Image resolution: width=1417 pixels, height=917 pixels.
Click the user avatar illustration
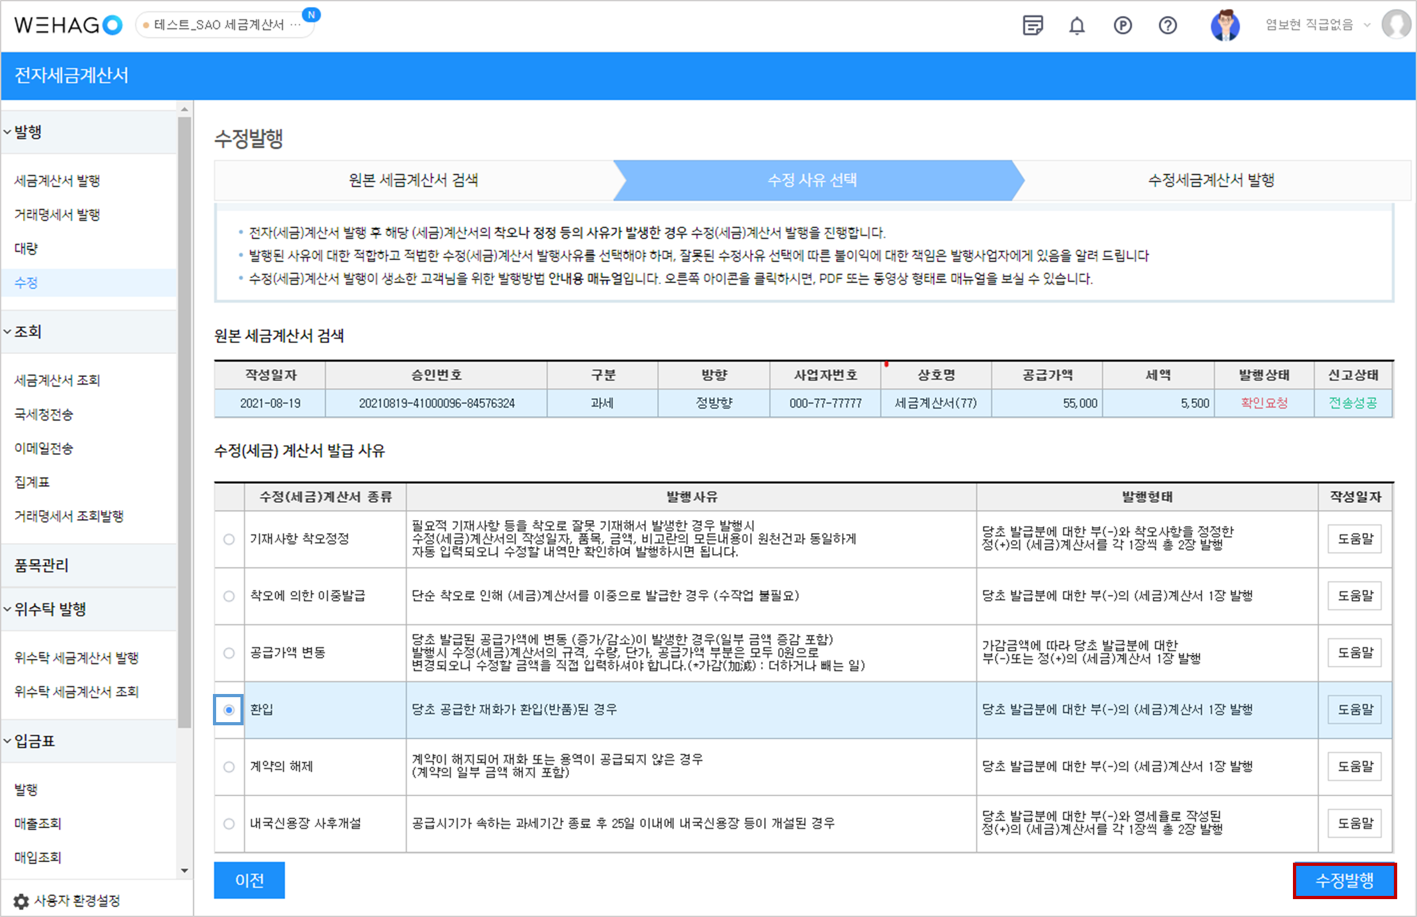click(1225, 26)
